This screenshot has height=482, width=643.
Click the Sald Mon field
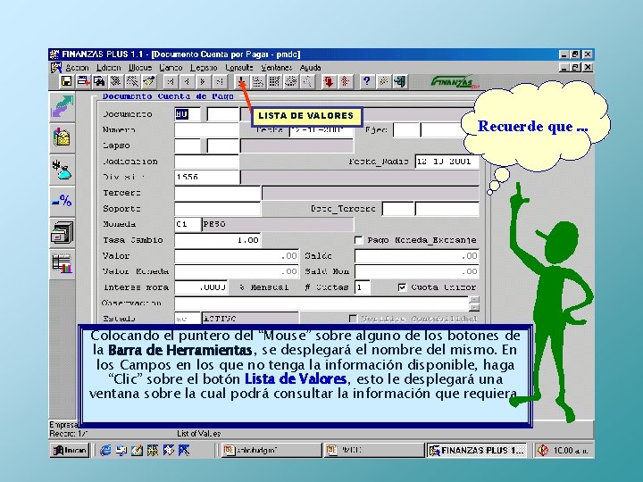[417, 271]
